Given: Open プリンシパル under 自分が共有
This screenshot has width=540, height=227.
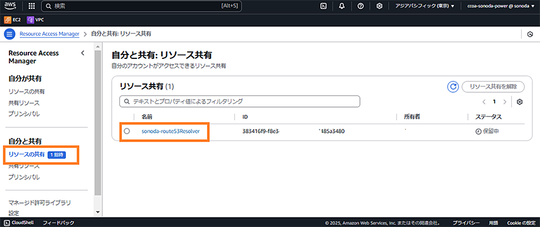Looking at the screenshot, I should click(x=24, y=114).
